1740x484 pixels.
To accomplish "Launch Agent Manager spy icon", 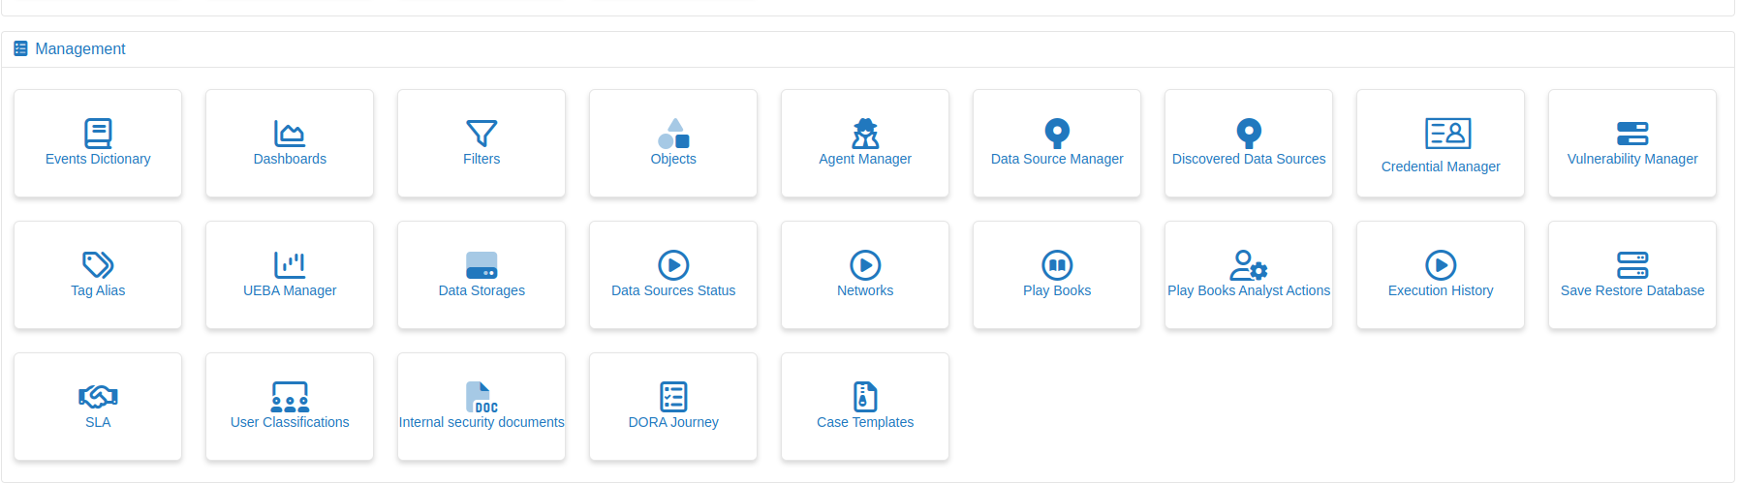I will (865, 133).
